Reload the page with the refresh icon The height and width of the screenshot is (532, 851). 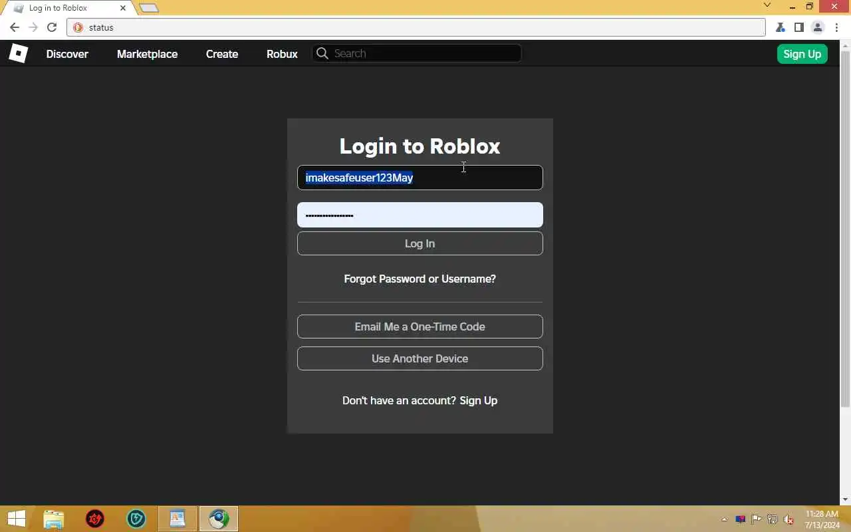tap(52, 27)
